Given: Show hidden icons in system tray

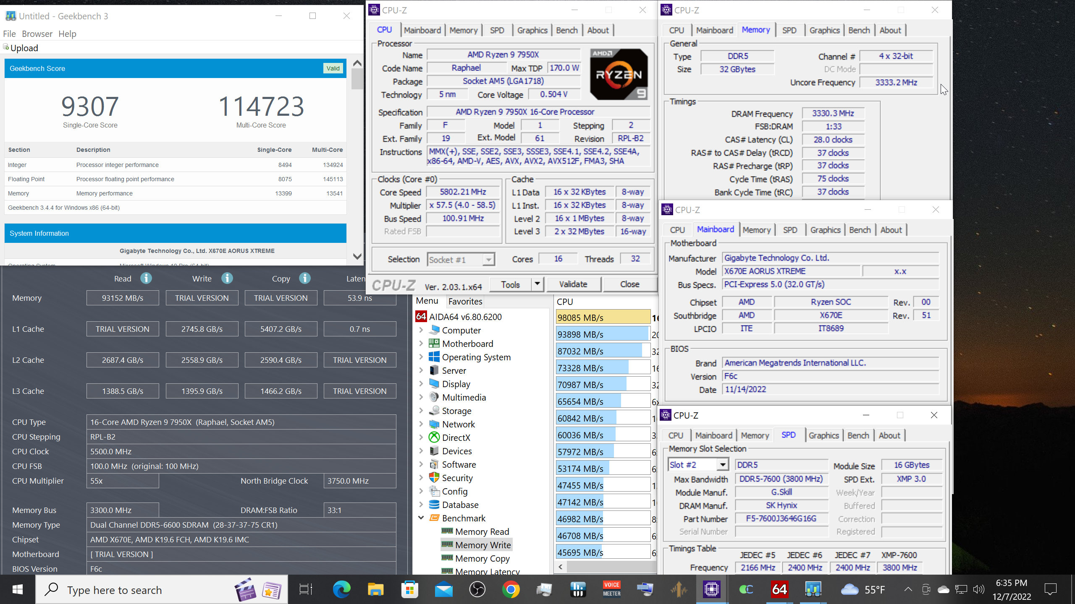Looking at the screenshot, I should pos(908,590).
